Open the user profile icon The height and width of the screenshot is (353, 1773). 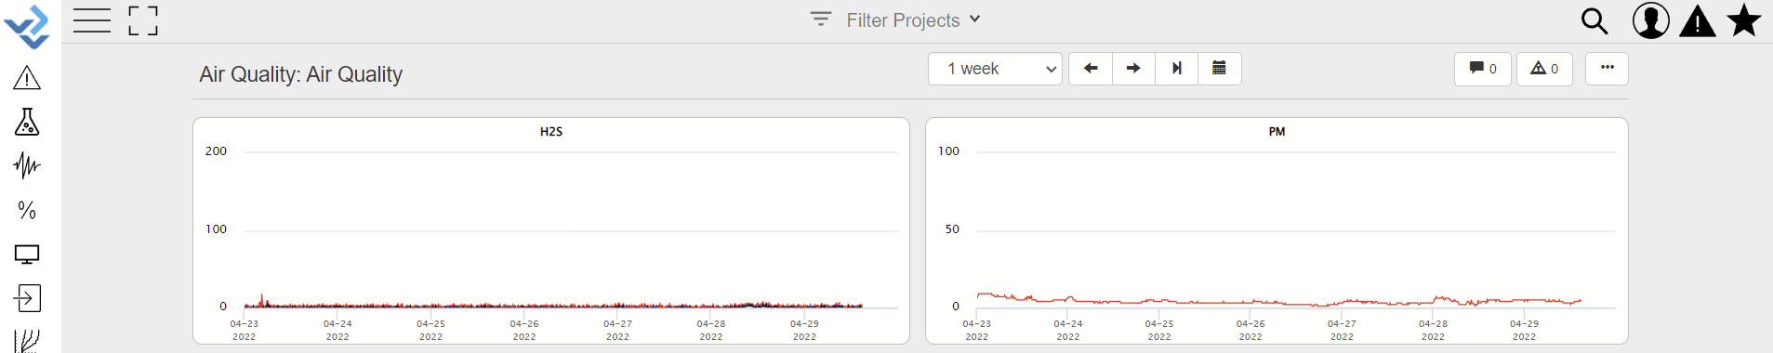[1651, 20]
